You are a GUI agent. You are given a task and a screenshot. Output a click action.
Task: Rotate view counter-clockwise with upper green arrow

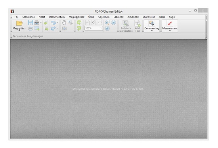(79, 22)
